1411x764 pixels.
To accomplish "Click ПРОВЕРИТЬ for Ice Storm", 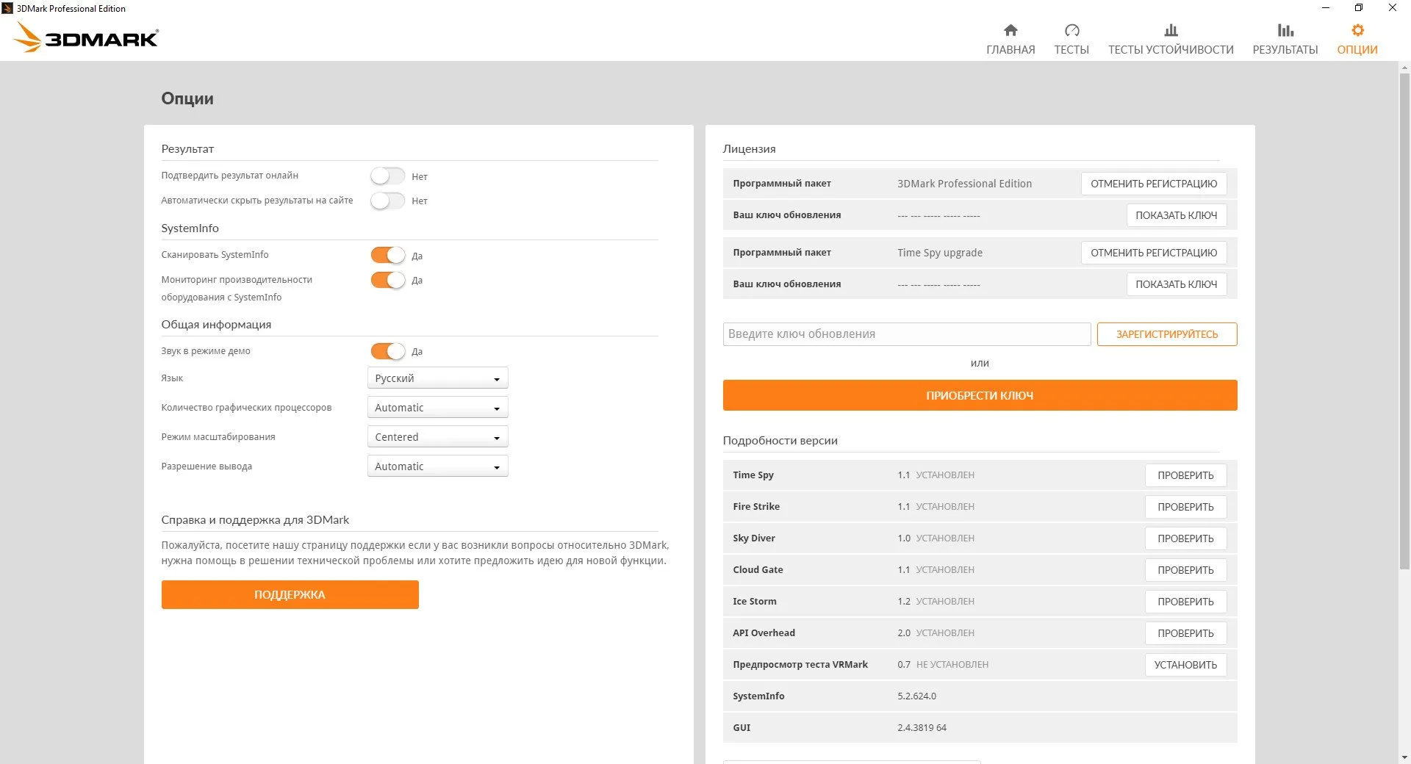I will pos(1185,602).
